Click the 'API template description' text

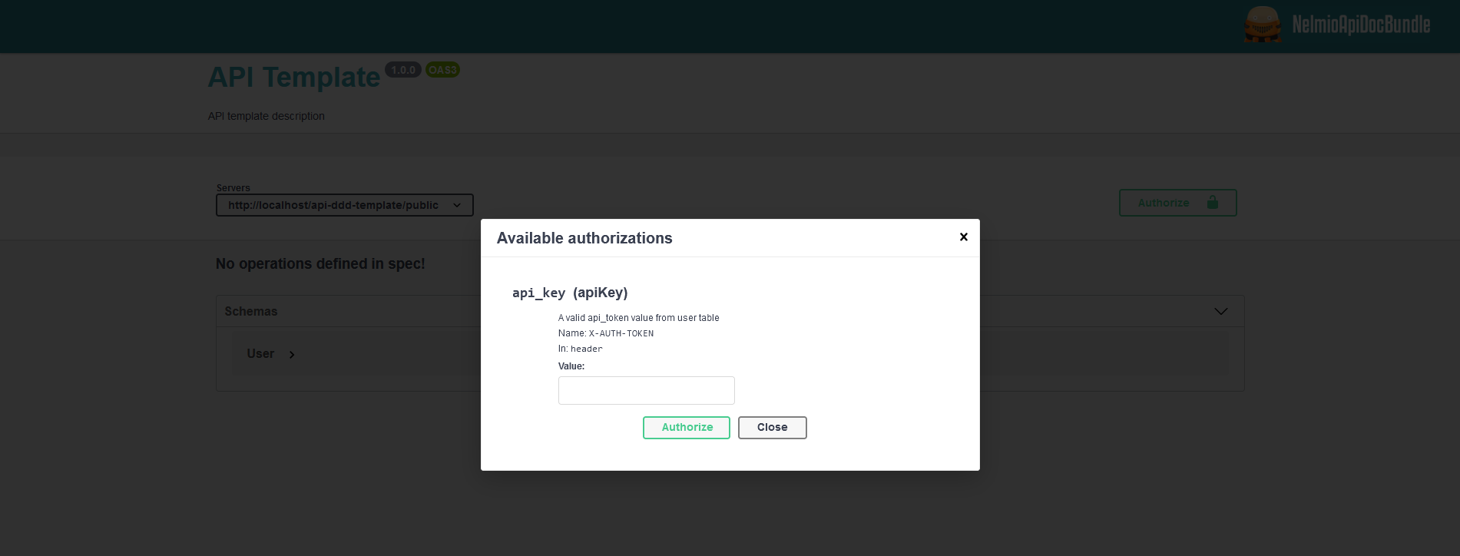tap(267, 116)
